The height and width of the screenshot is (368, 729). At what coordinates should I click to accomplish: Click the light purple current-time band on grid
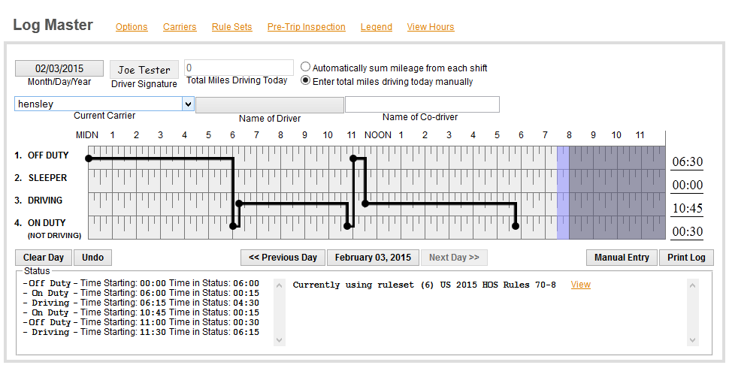point(563,192)
